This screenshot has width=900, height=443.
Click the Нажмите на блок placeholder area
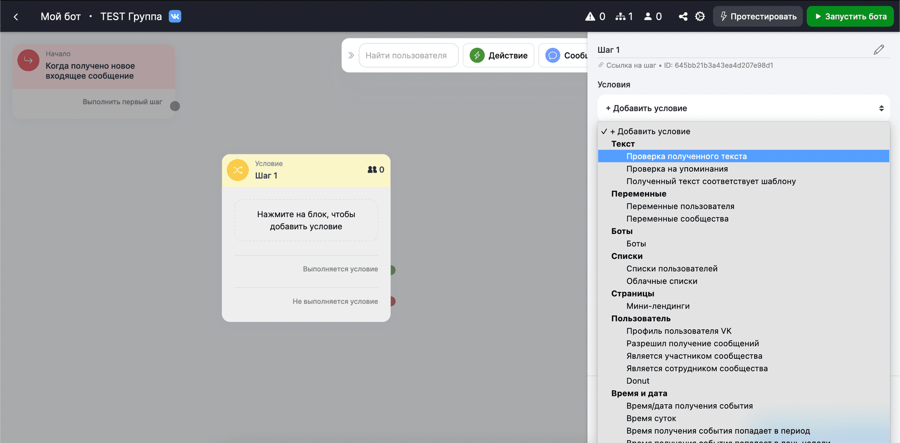306,220
